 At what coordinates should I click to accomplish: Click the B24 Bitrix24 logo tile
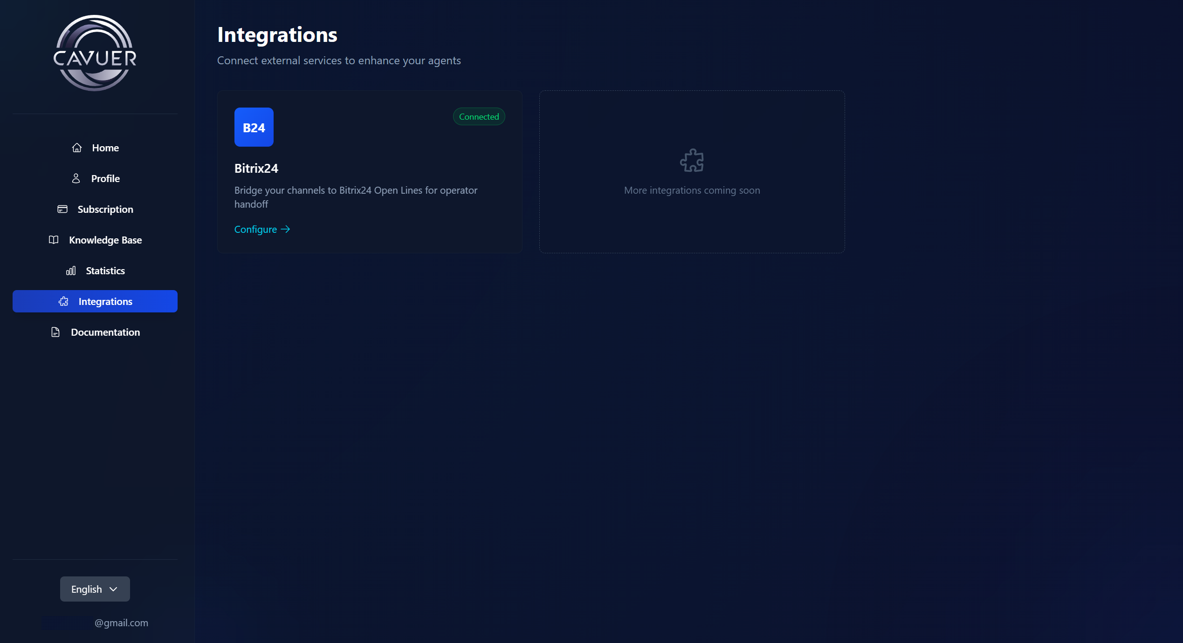pyautogui.click(x=254, y=127)
